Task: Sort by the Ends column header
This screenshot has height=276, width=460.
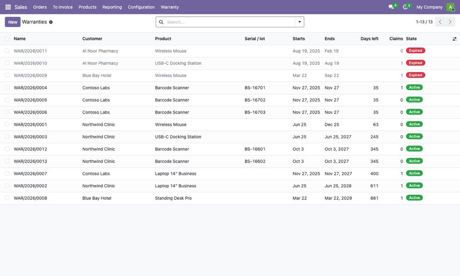Action: coord(330,39)
